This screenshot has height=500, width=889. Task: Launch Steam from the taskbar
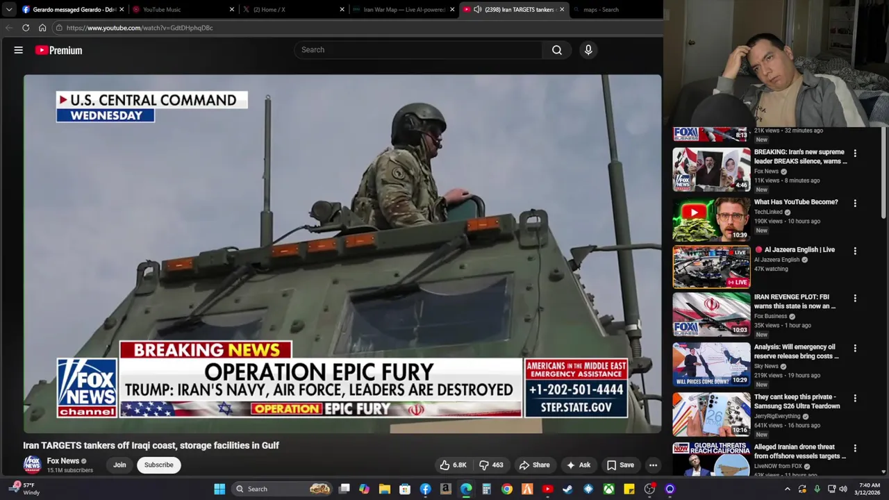coord(567,489)
